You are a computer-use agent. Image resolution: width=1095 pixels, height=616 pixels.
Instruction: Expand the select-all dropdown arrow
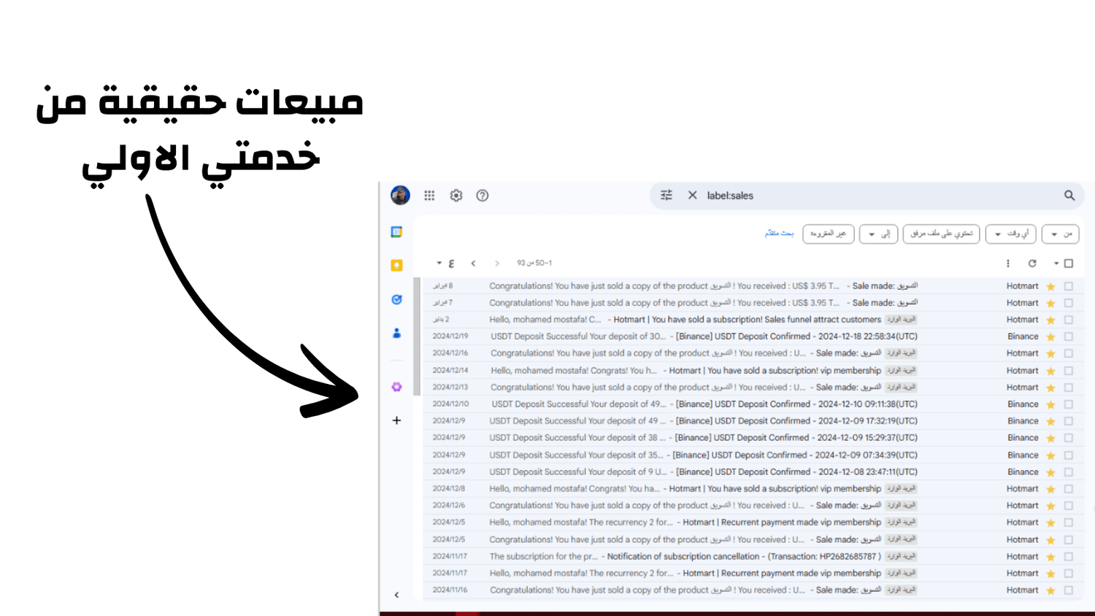click(1056, 263)
